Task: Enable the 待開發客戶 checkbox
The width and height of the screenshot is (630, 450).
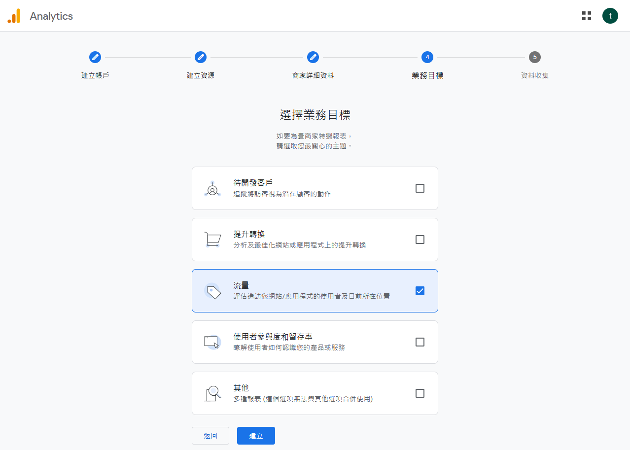Action: click(x=420, y=188)
